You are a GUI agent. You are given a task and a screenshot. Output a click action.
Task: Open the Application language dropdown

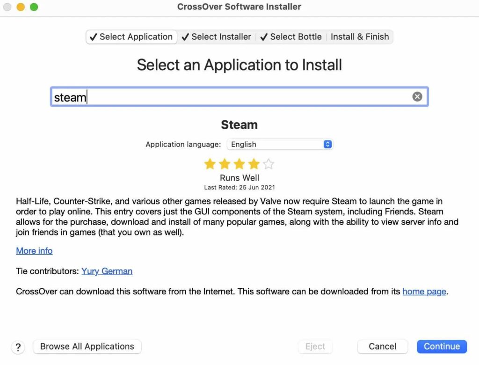[280, 144]
